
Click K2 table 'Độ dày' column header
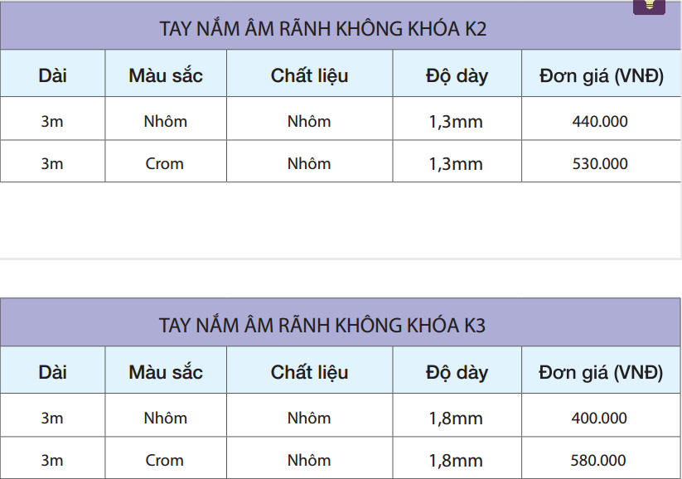[457, 74]
